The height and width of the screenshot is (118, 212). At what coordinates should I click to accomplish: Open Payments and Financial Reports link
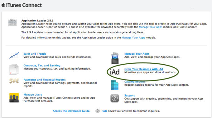click(45, 79)
